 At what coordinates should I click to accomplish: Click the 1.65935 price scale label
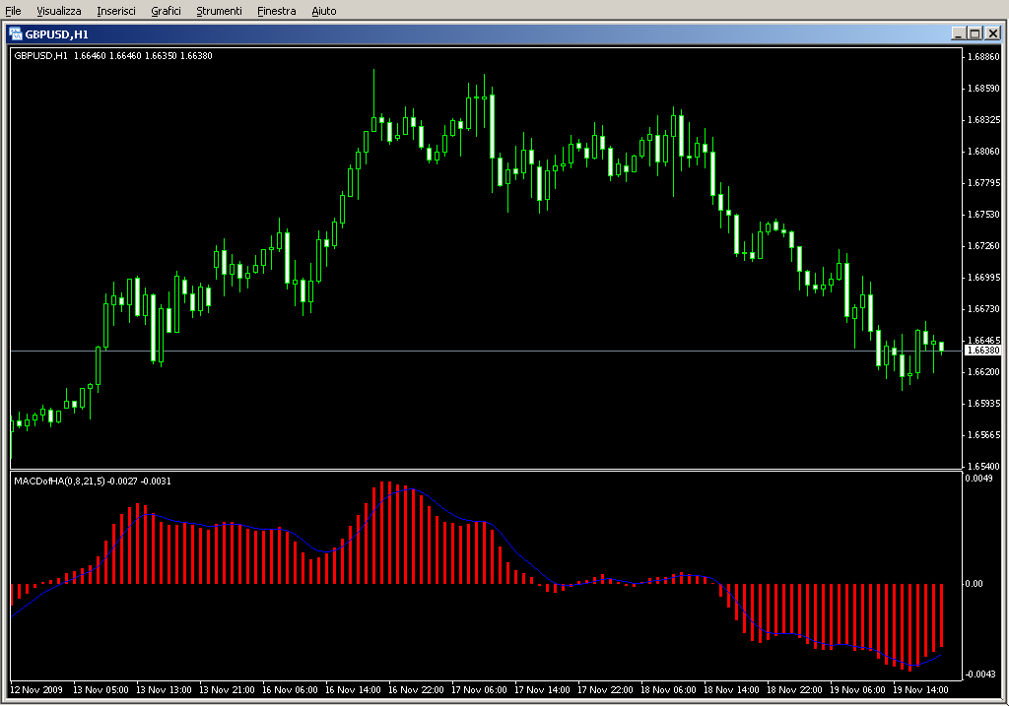983,403
